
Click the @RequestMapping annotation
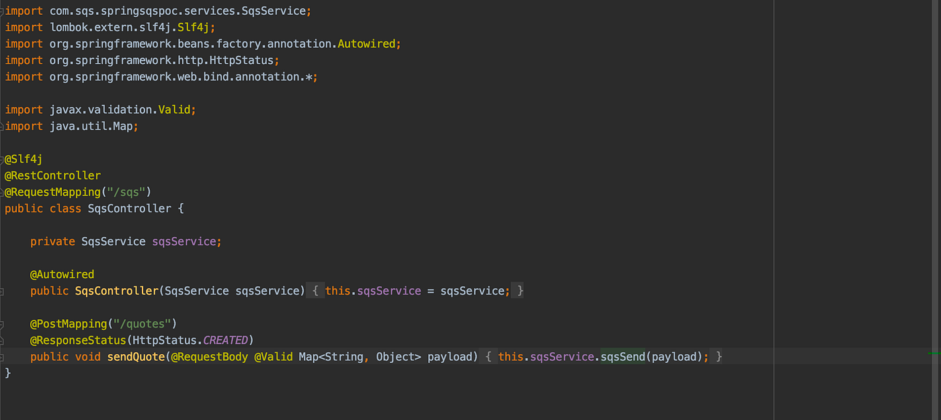point(52,192)
